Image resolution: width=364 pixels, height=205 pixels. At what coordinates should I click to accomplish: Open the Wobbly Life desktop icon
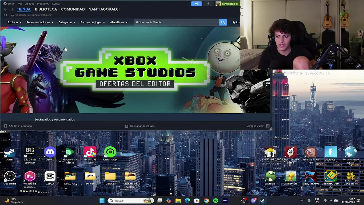coord(291,178)
